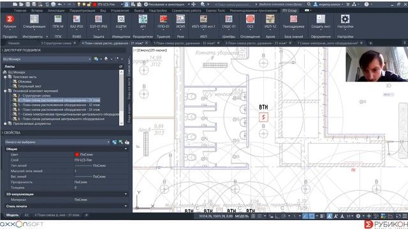Click the workspace gear icon in status bar
This screenshot has width=408, height=229.
pyautogui.click(x=358, y=216)
